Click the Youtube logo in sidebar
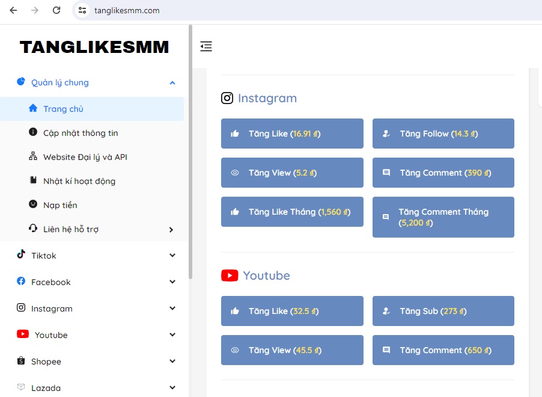Screen dimensions: 542x397 23,334
